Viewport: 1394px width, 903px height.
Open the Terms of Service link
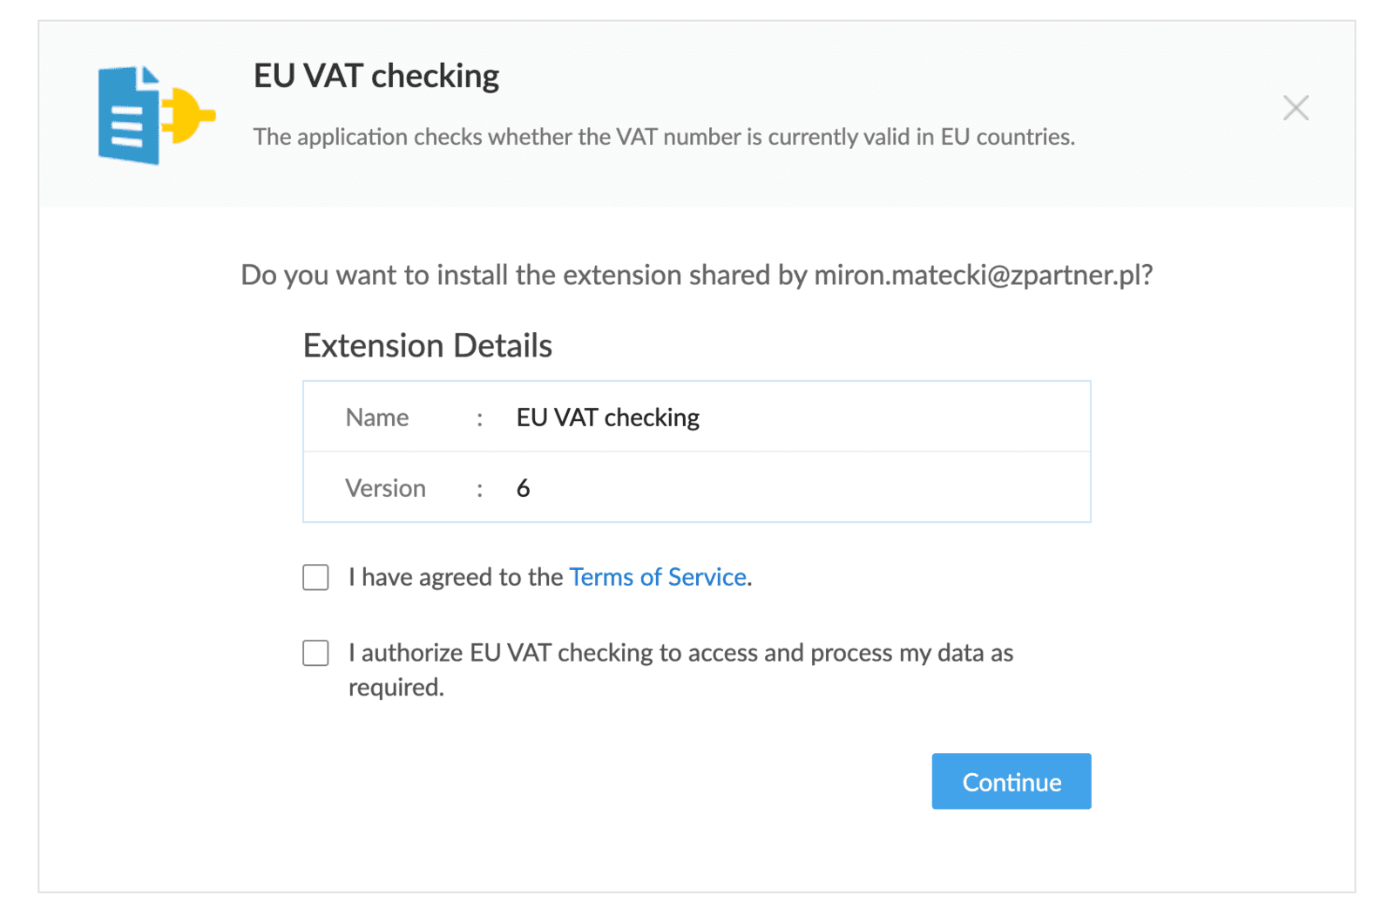coord(658,577)
